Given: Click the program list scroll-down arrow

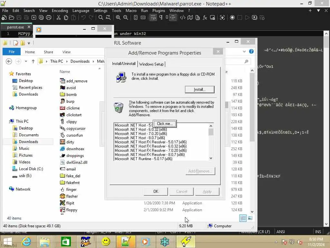Looking at the screenshot, I should pyautogui.click(x=211, y=158).
